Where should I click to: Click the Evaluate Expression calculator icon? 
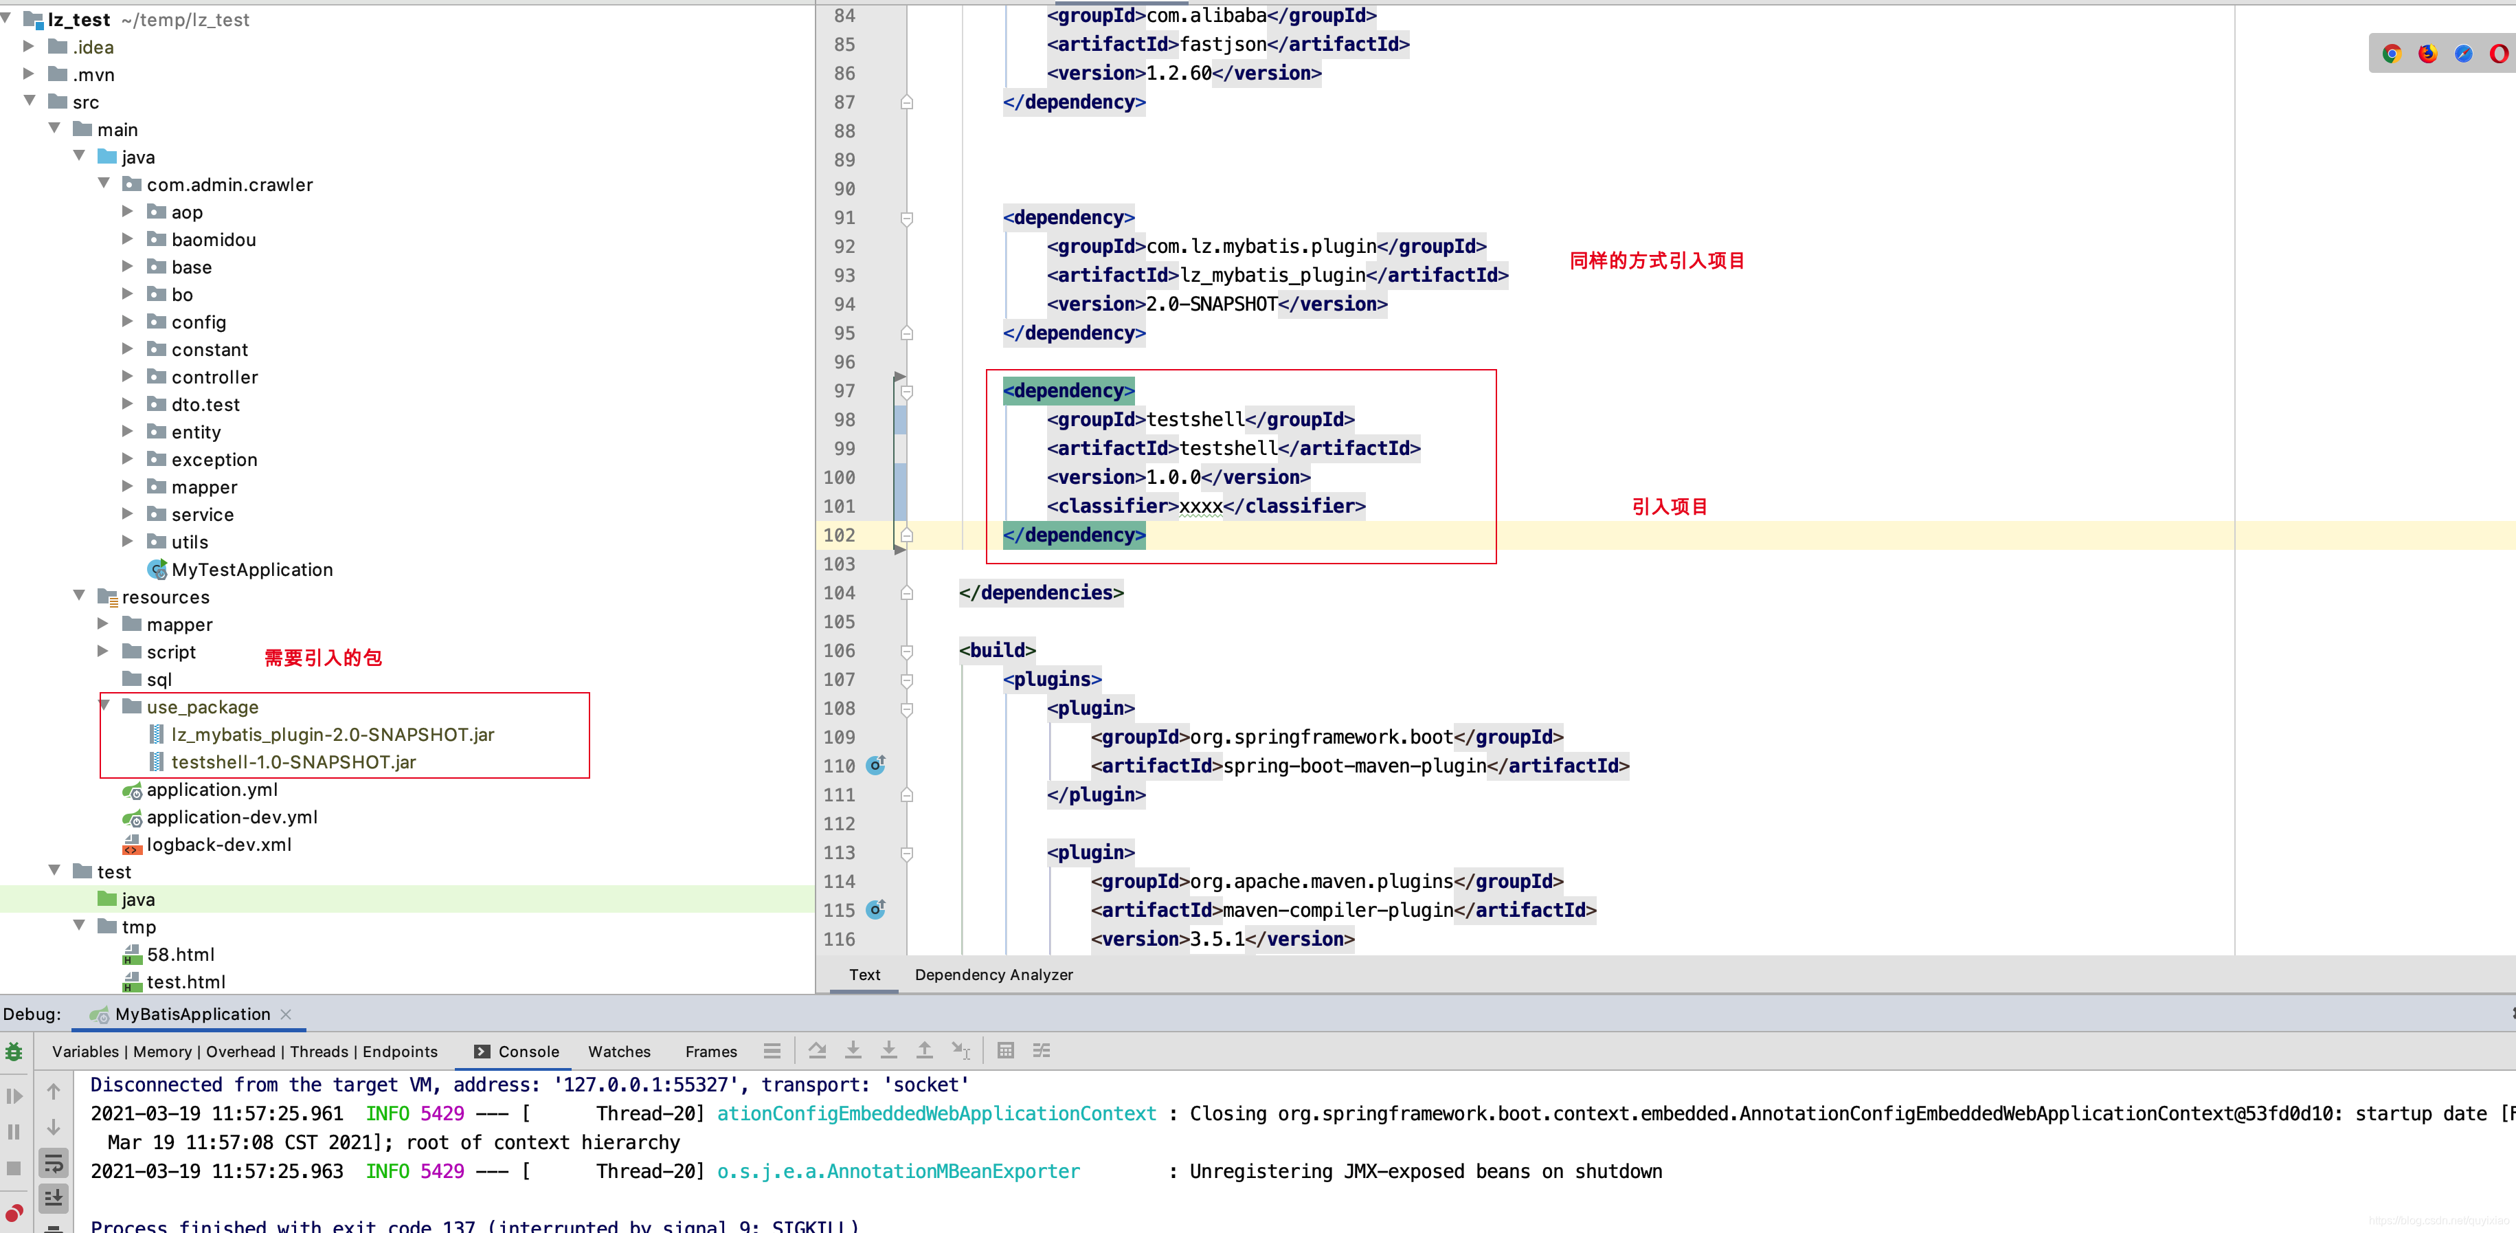point(1005,1050)
